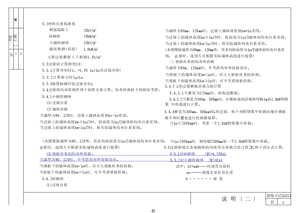Select the line '5.3.3验算倾覆时取过梁全长L'

(x=67, y=84)
